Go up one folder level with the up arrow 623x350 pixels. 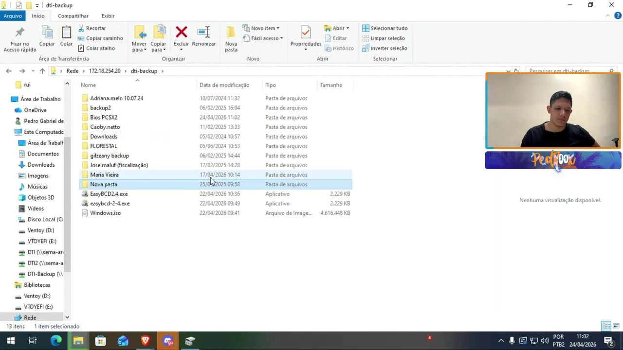tap(42, 71)
